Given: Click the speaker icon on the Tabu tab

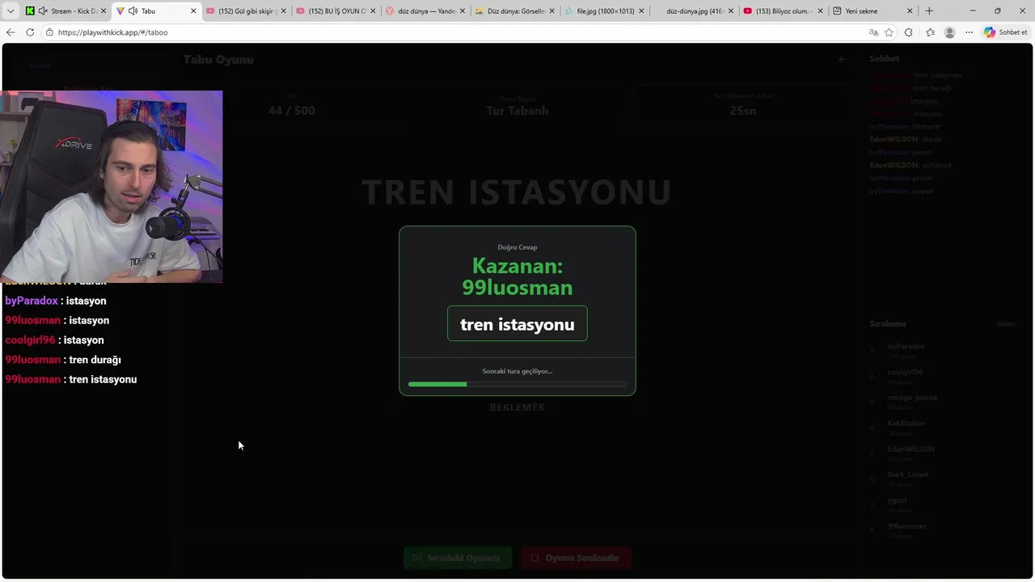Looking at the screenshot, I should [x=133, y=11].
